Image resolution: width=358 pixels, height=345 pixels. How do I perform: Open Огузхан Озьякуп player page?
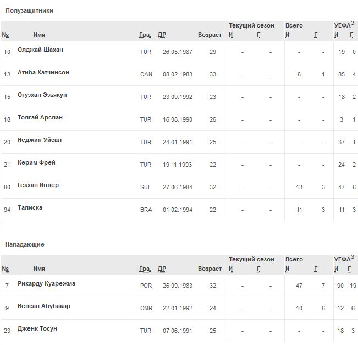[42, 95]
